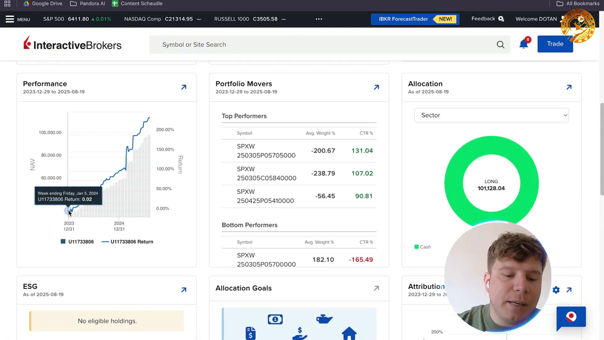Click the Top Performers heading
Image resolution: width=604 pixels, height=340 pixels.
tap(244, 116)
